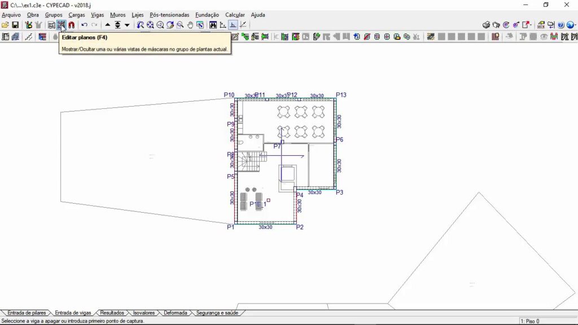578x325 pixels.
Task: Click the blue help question mark icon
Action: click(561, 25)
